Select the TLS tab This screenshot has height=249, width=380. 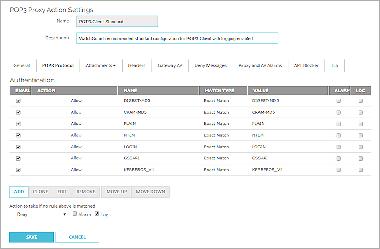[x=334, y=66]
